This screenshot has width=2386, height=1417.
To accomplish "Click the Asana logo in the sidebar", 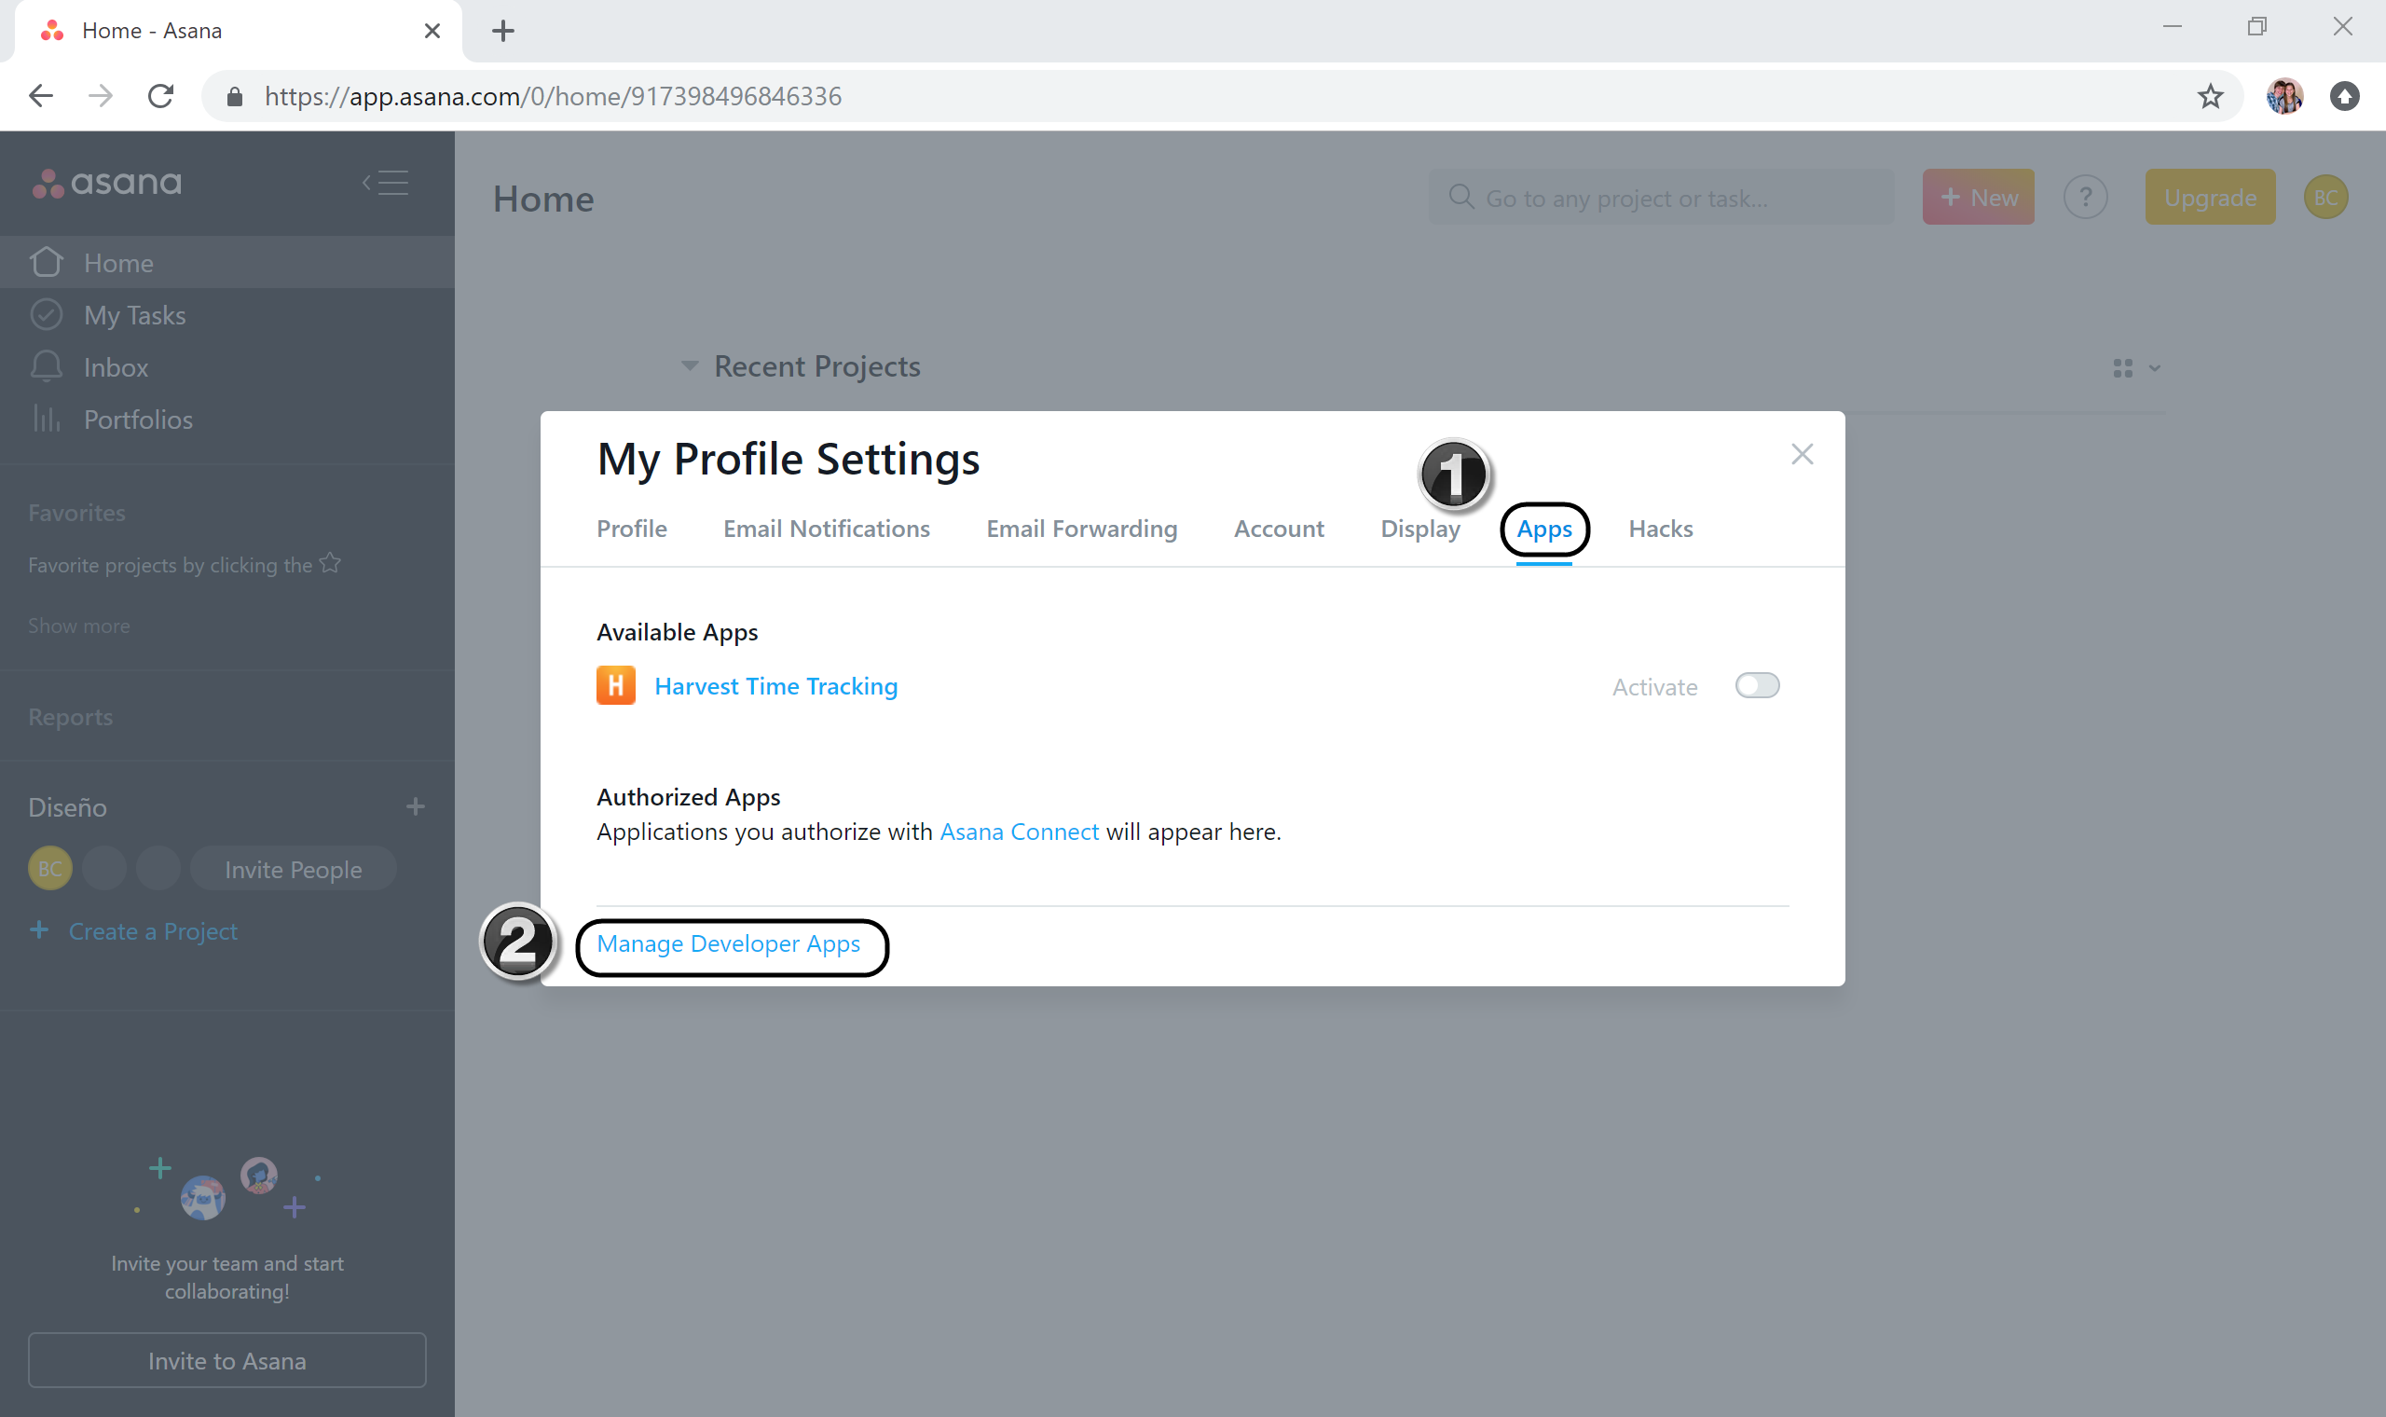I will click(107, 183).
